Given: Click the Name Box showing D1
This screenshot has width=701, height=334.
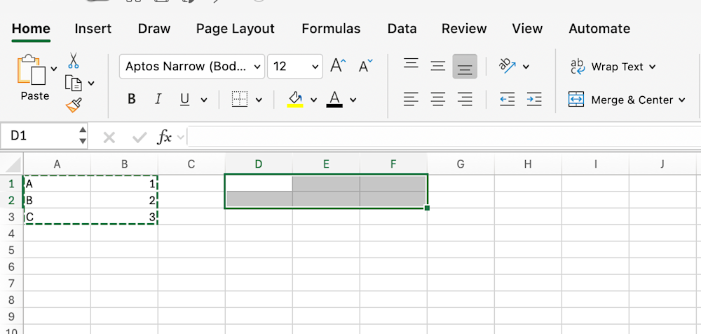Looking at the screenshot, I should pyautogui.click(x=39, y=135).
